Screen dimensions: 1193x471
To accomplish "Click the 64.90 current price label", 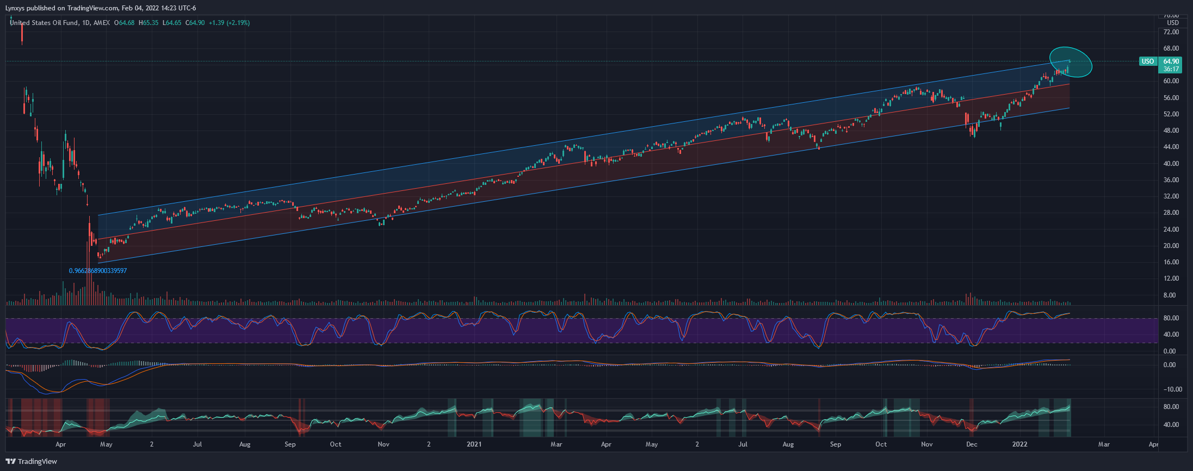I will 1171,61.
